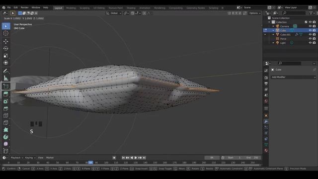318x179 pixels.
Task: Collapse the Collection tree in outliner
Action: tap(269, 22)
